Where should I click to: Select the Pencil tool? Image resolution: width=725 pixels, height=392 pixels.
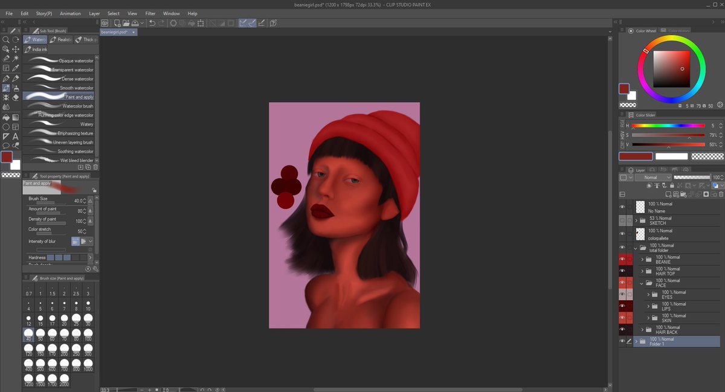(16, 78)
